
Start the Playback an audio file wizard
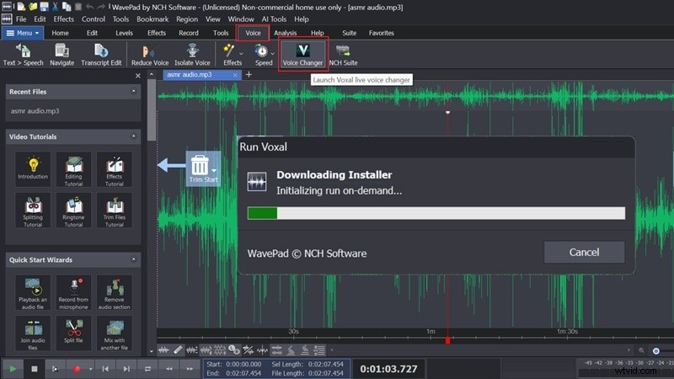(33, 292)
